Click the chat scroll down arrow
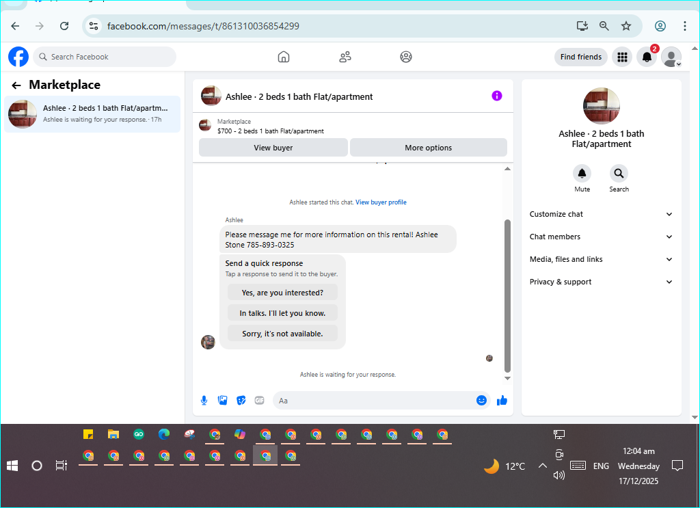700x508 pixels. 507,379
